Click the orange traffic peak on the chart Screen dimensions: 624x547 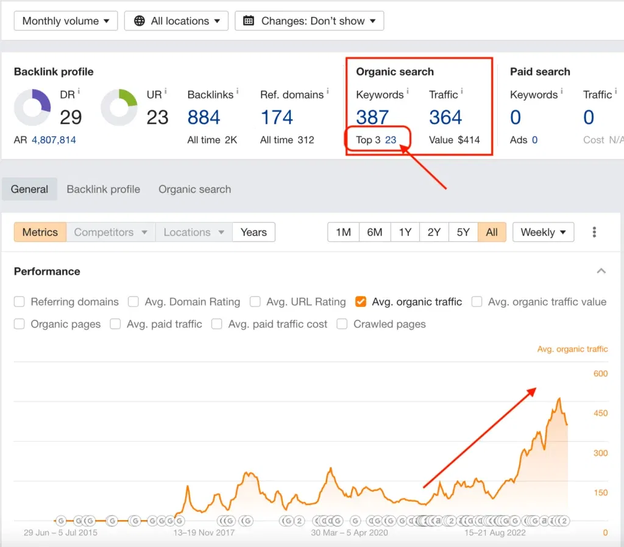[x=559, y=398]
